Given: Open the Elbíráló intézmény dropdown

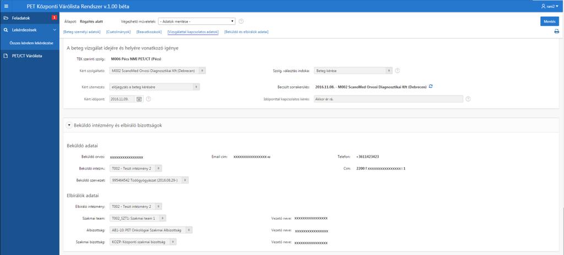Looking at the screenshot, I should click(x=135, y=207).
